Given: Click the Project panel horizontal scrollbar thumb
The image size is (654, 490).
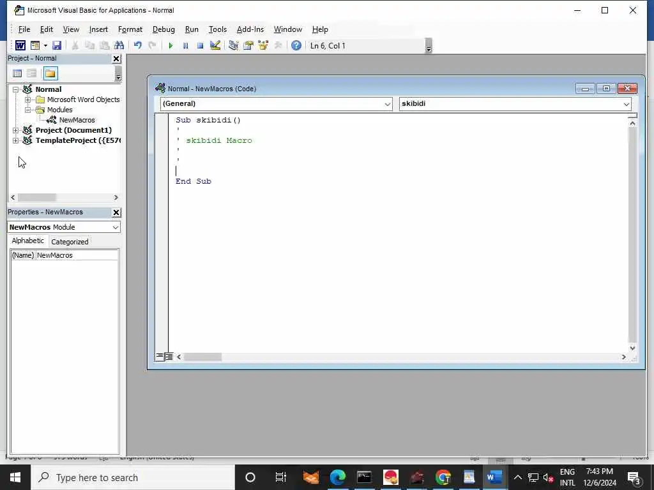Looking at the screenshot, I should coord(36,198).
